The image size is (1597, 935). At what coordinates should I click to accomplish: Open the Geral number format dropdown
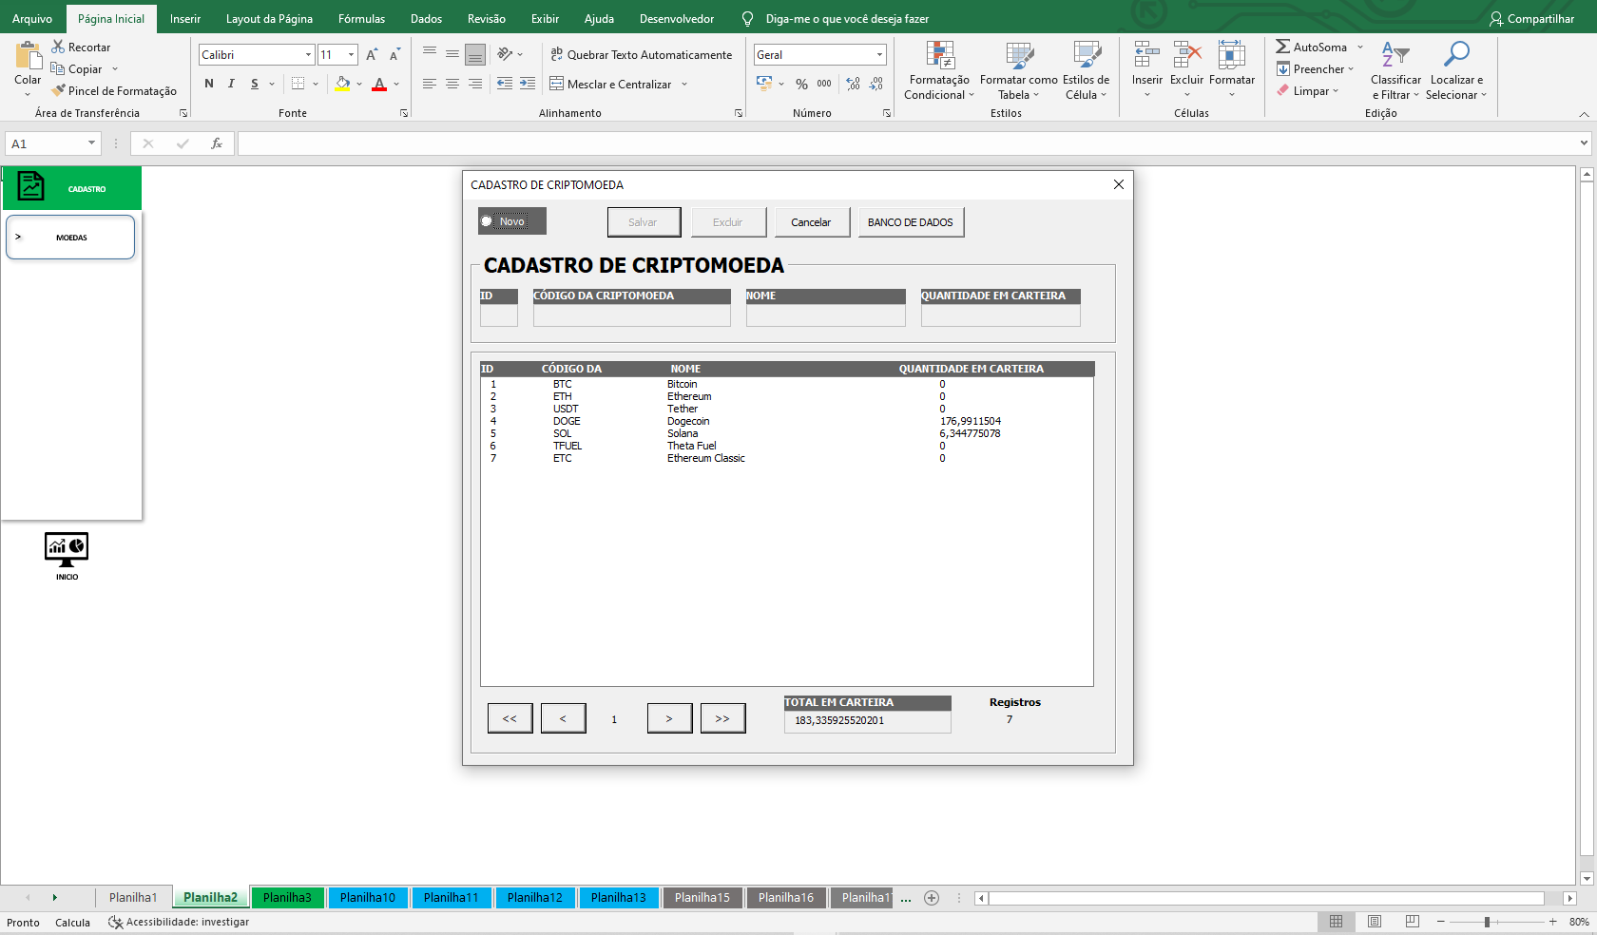point(879,55)
